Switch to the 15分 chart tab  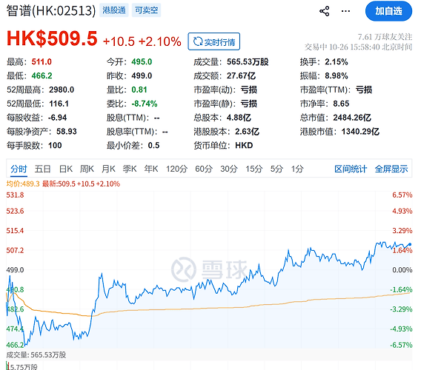[253, 169]
